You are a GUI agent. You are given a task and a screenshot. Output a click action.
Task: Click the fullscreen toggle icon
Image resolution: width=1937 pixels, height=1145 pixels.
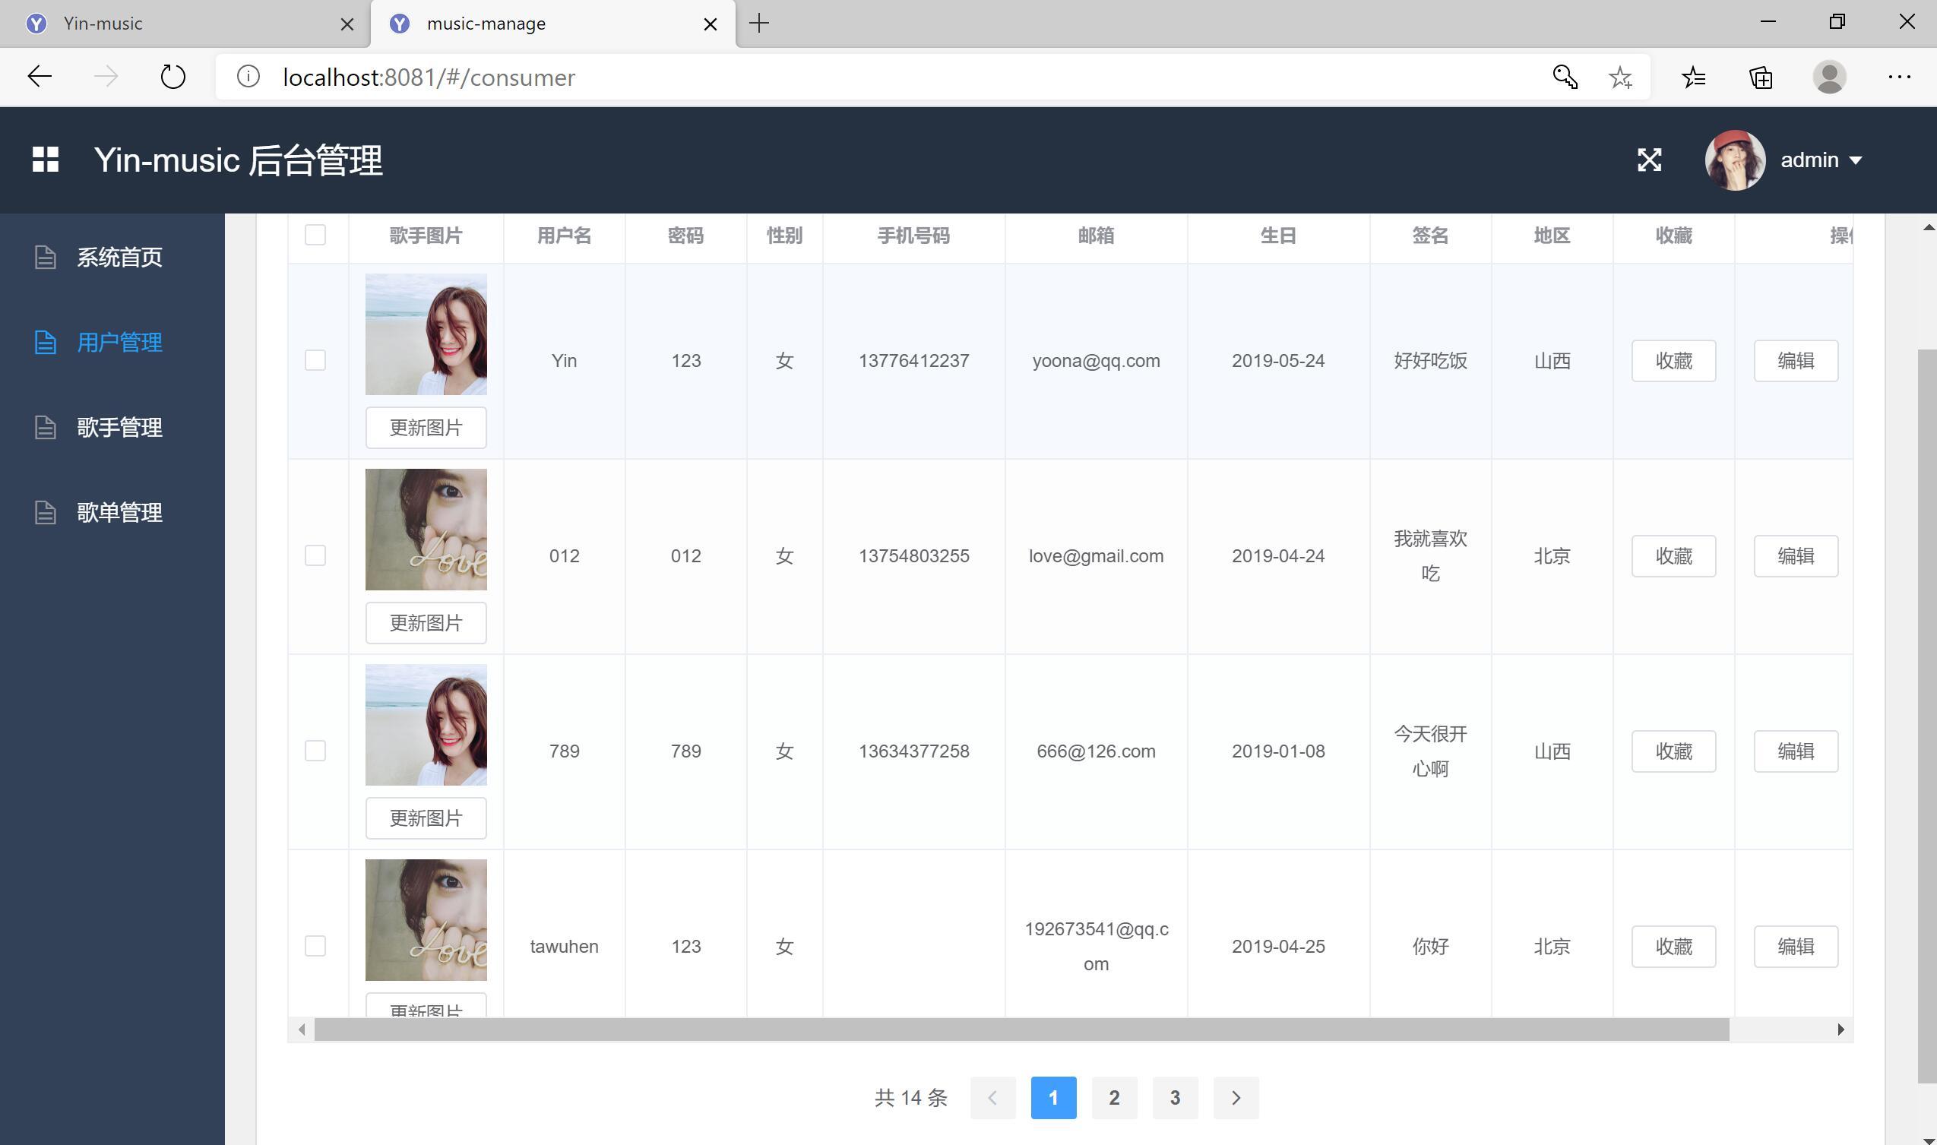tap(1651, 161)
